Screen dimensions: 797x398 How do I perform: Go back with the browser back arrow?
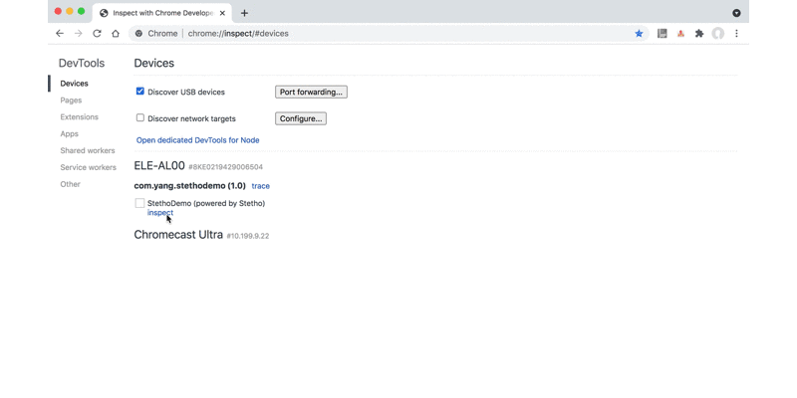point(60,34)
